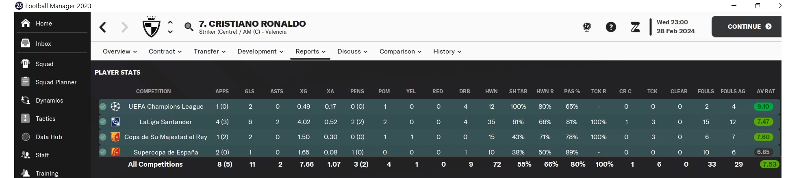Click the Z shortcut icon
788x178 pixels.
point(635,27)
